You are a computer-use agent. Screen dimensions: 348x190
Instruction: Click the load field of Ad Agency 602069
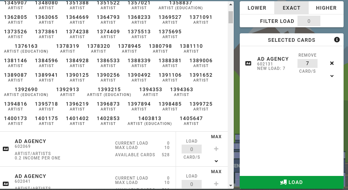click(192, 149)
